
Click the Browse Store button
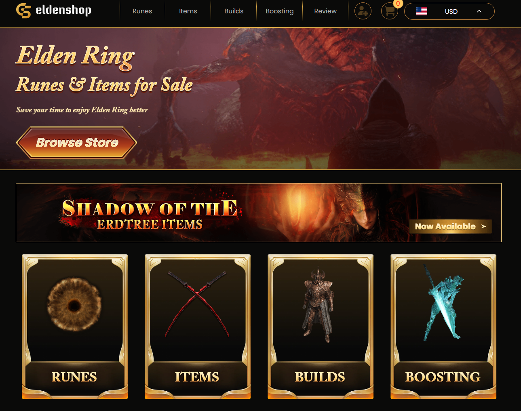(x=77, y=143)
